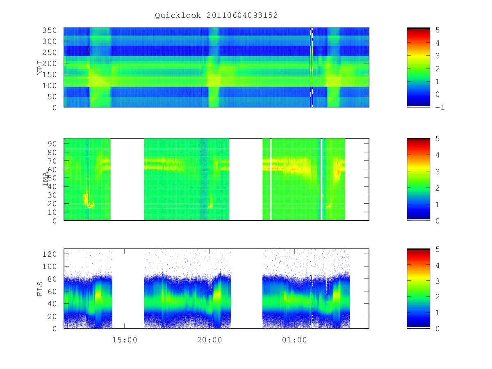Click the 3 label on NPI color scale
The width and height of the screenshot is (492, 369).
coord(438,56)
